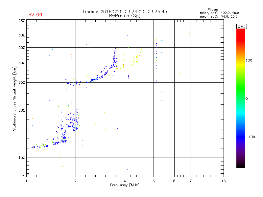Click the plot title 'Tromsø 20160225 03:34:00-03:35:43'
This screenshot has height=197, width=263.
[x=125, y=11]
